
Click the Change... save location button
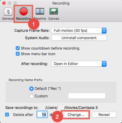coord(76,115)
